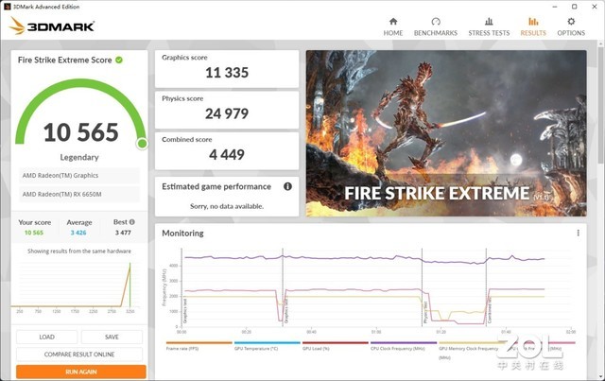Click the house icon above HOME
This screenshot has height=381, width=605.
[x=393, y=21]
